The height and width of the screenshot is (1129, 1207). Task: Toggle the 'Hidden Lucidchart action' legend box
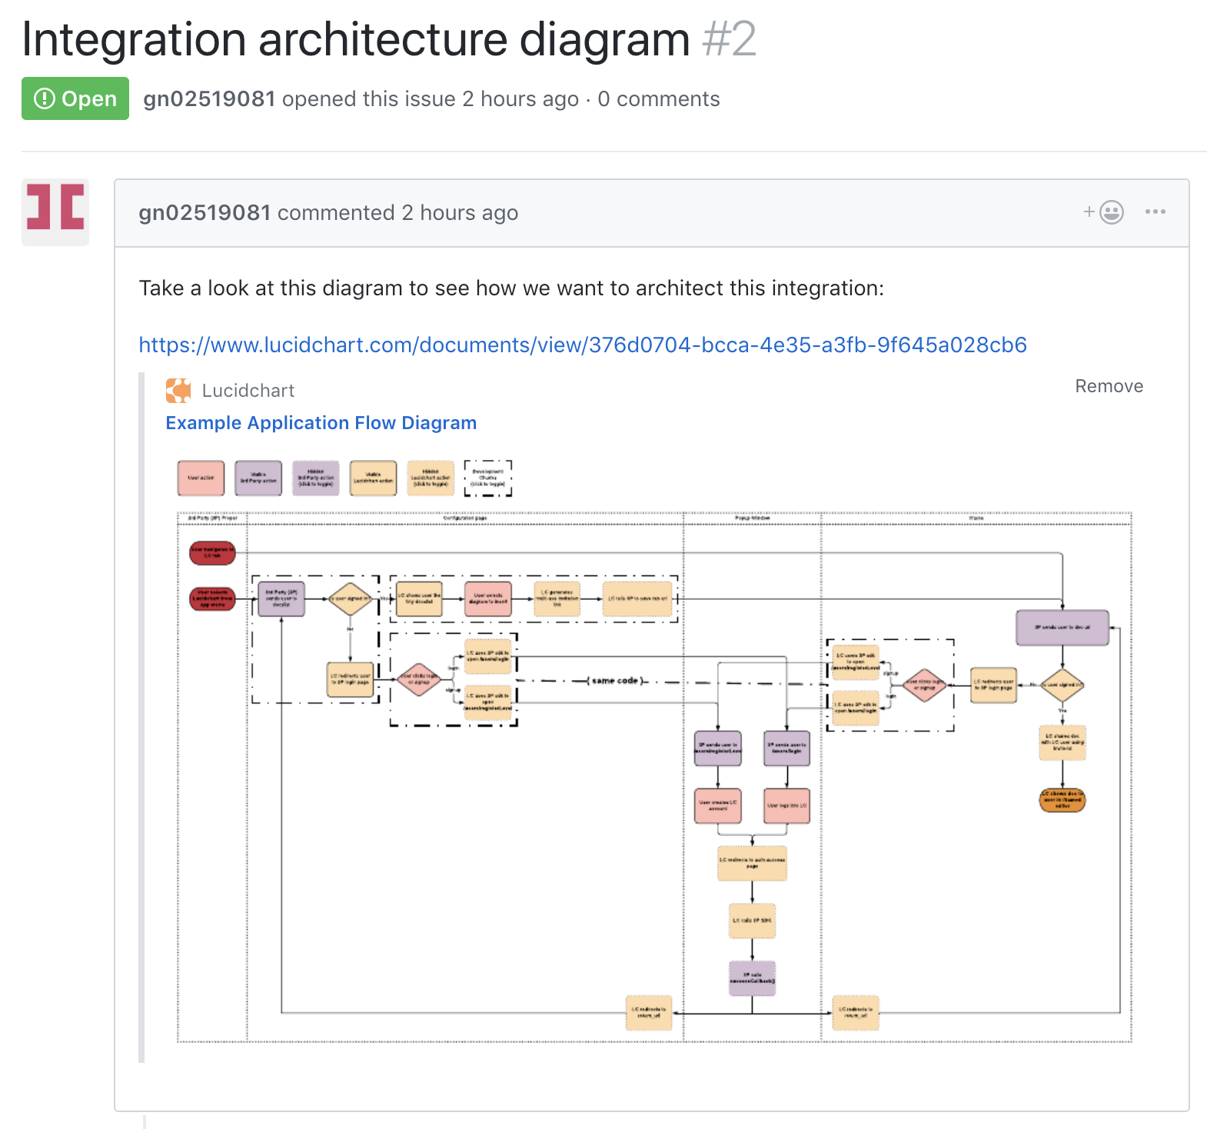(x=431, y=478)
